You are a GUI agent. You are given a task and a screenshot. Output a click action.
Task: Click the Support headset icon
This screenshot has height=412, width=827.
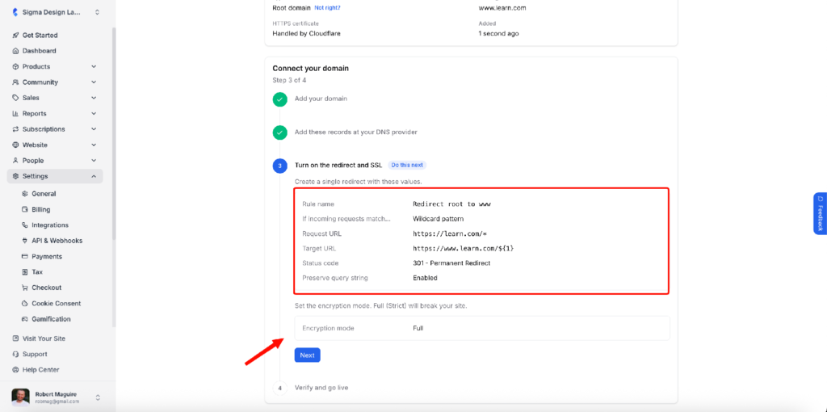coord(15,354)
